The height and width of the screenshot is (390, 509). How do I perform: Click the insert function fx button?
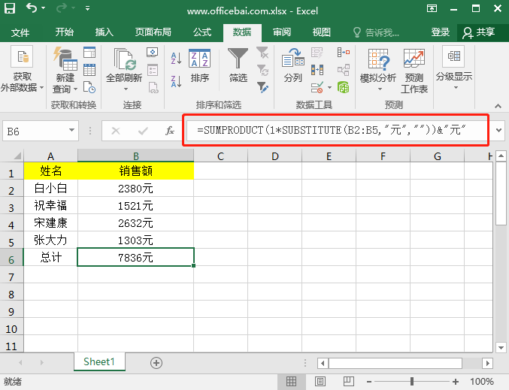170,131
